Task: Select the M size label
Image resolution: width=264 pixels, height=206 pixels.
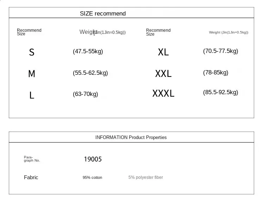Action: tap(32, 74)
